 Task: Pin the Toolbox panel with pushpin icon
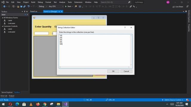(24, 12)
